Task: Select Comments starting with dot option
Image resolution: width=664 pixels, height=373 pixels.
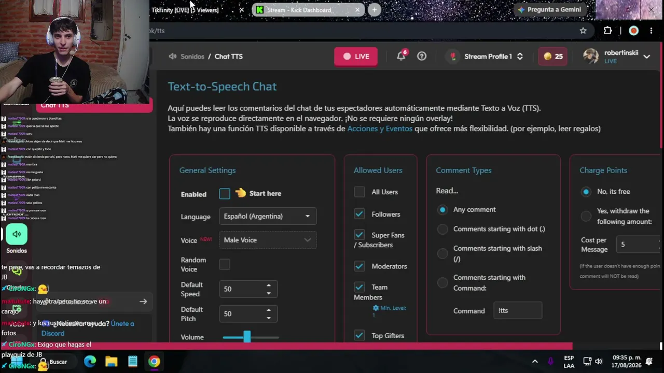Action: (442, 229)
